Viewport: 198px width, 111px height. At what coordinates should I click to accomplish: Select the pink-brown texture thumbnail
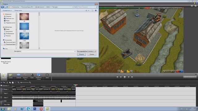24,17
